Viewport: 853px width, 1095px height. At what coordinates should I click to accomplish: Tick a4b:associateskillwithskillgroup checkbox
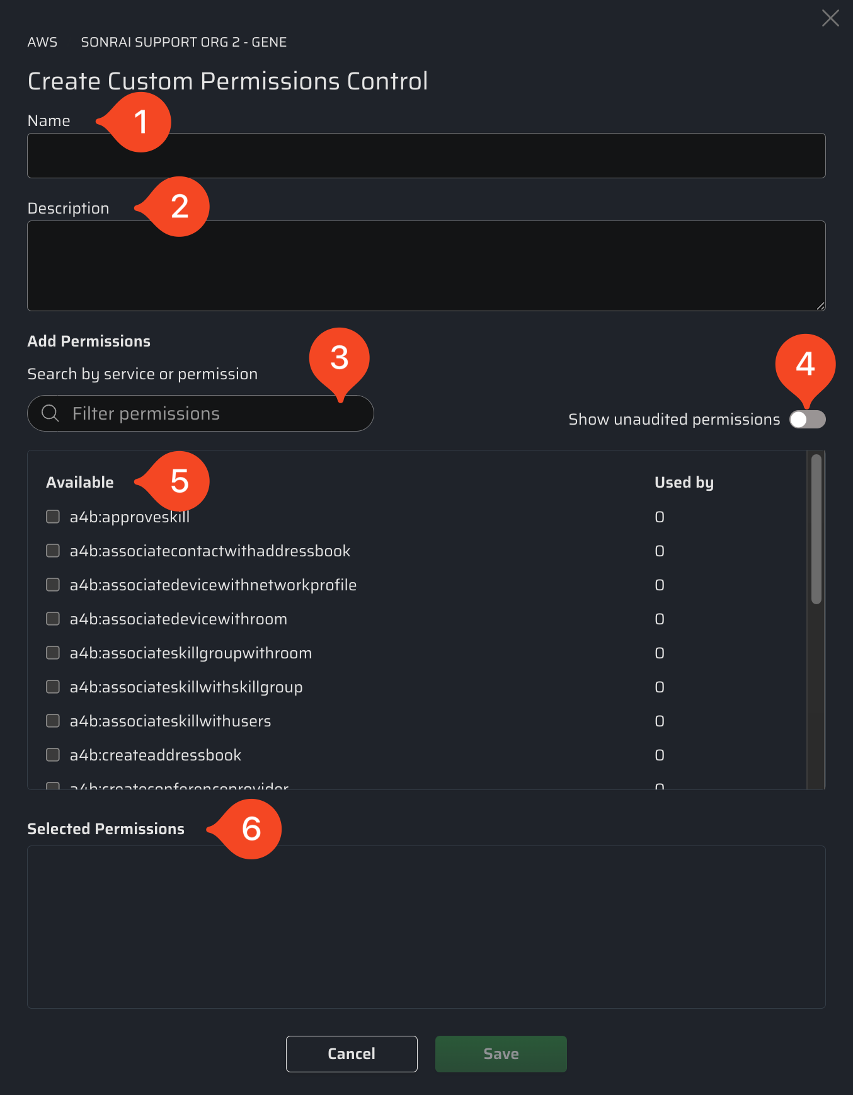pos(53,687)
